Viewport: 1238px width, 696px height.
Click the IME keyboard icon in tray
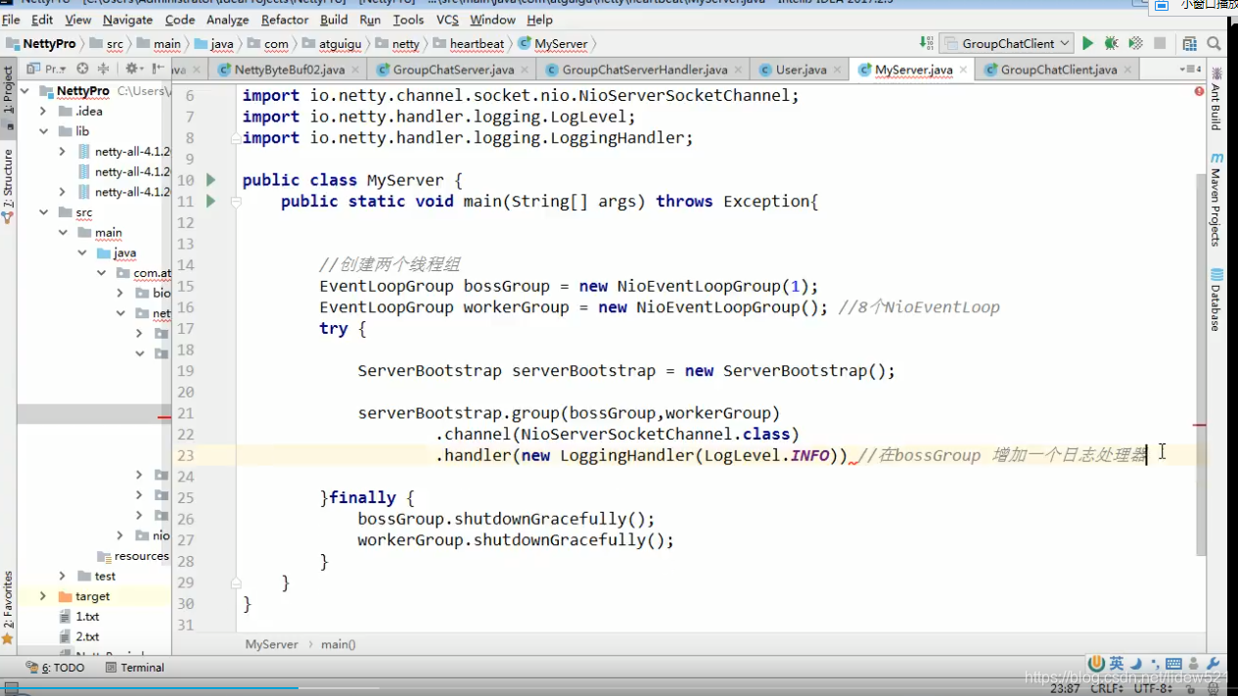tap(1174, 664)
